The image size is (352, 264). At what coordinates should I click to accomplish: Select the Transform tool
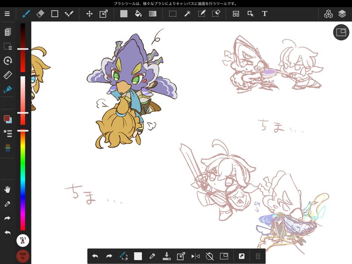[103, 14]
